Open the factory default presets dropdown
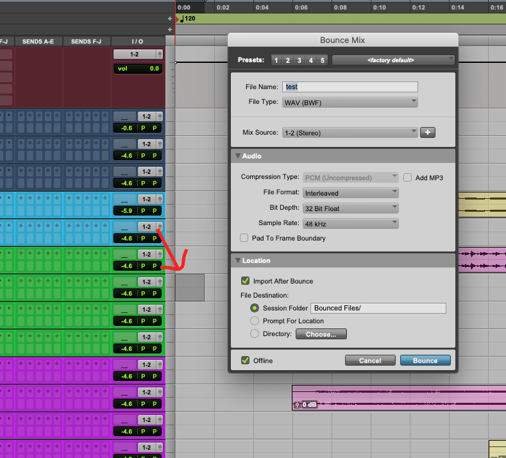The image size is (506, 458). pos(393,60)
